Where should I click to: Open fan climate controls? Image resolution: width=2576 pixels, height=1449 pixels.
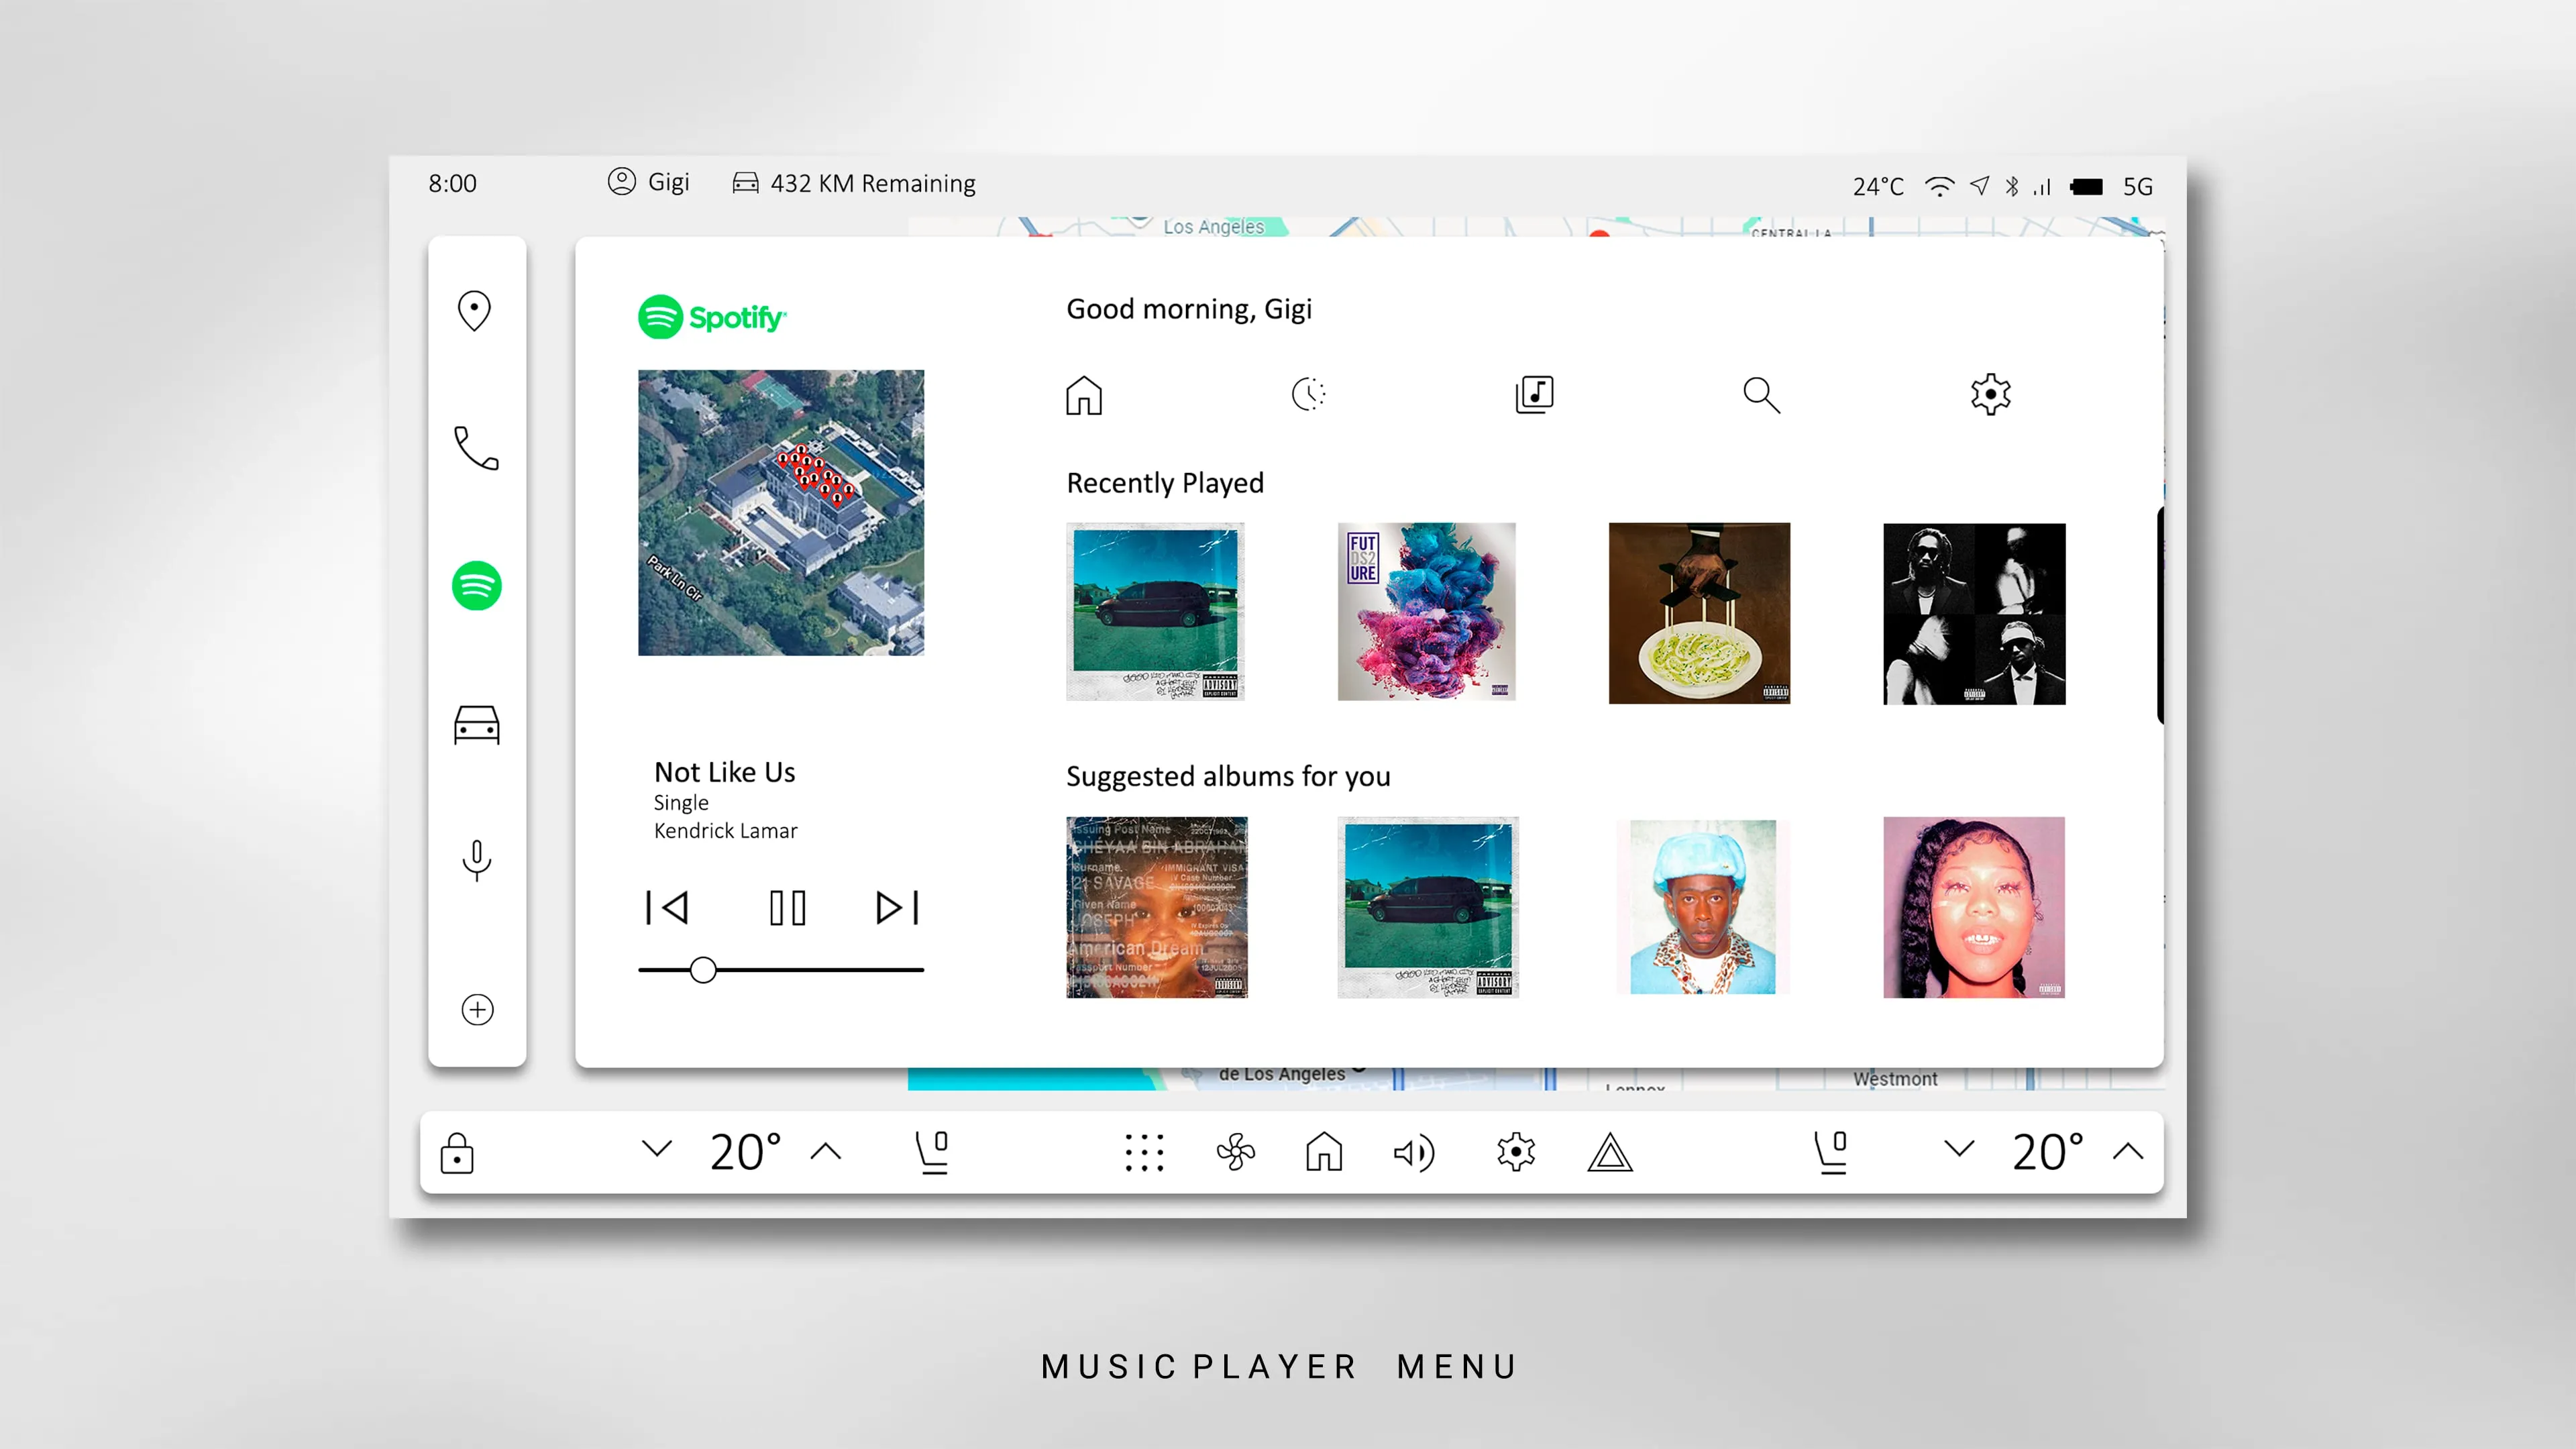(x=1236, y=1152)
